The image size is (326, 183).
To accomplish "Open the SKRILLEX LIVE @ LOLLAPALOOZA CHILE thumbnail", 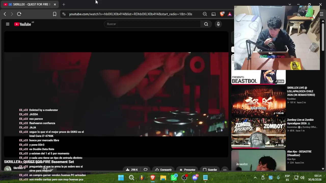I will click(x=259, y=101).
